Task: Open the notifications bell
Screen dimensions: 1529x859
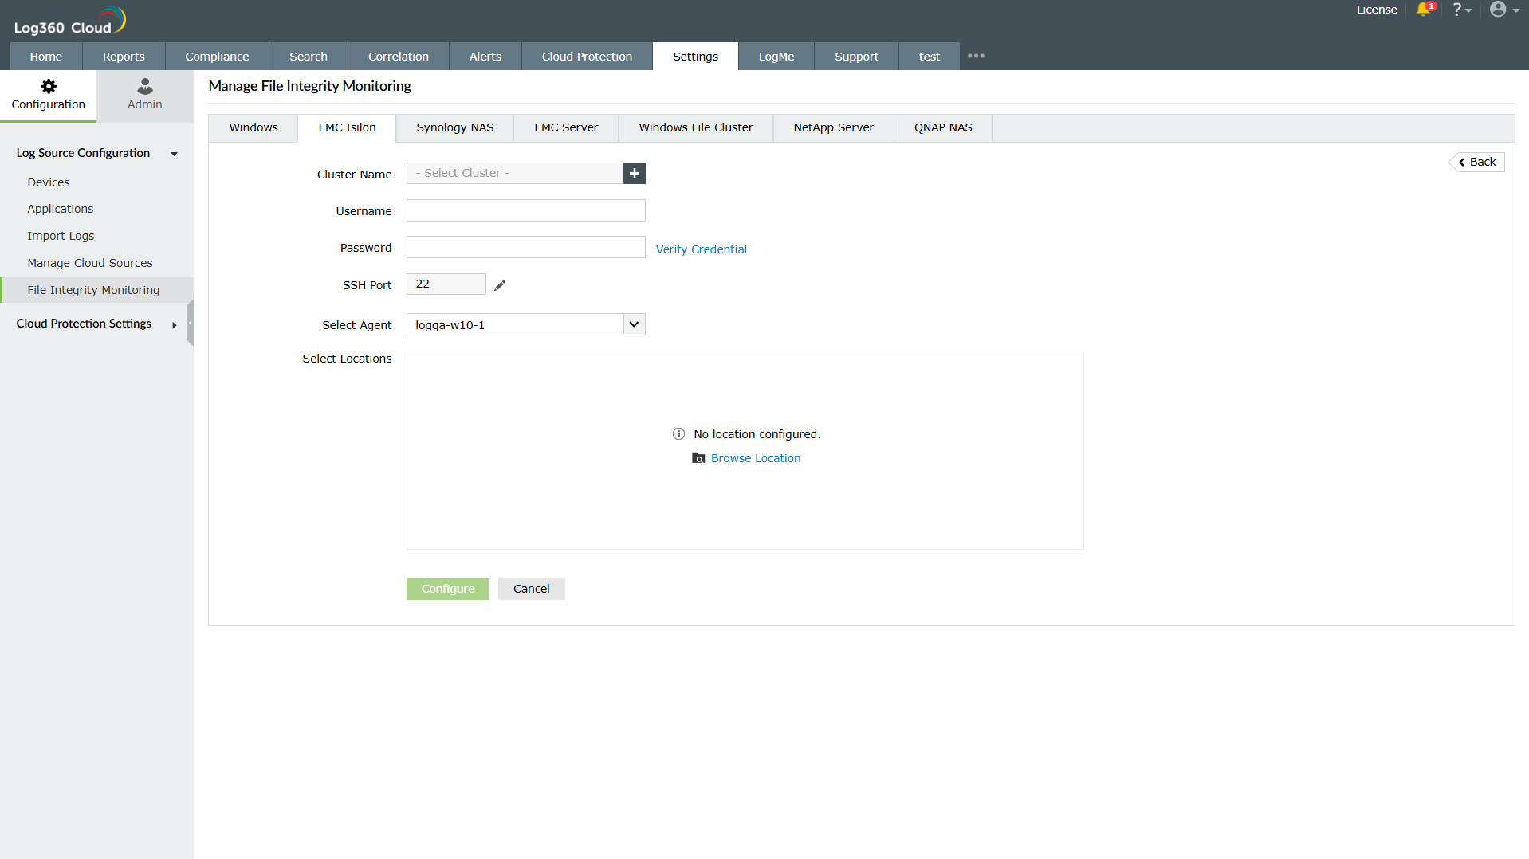Action: pyautogui.click(x=1425, y=10)
